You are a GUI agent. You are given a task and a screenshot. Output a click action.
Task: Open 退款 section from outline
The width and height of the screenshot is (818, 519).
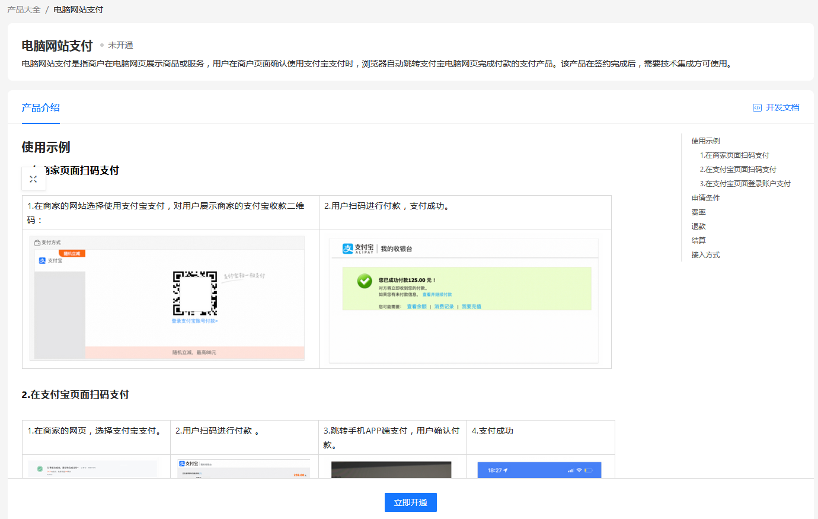[x=698, y=227]
